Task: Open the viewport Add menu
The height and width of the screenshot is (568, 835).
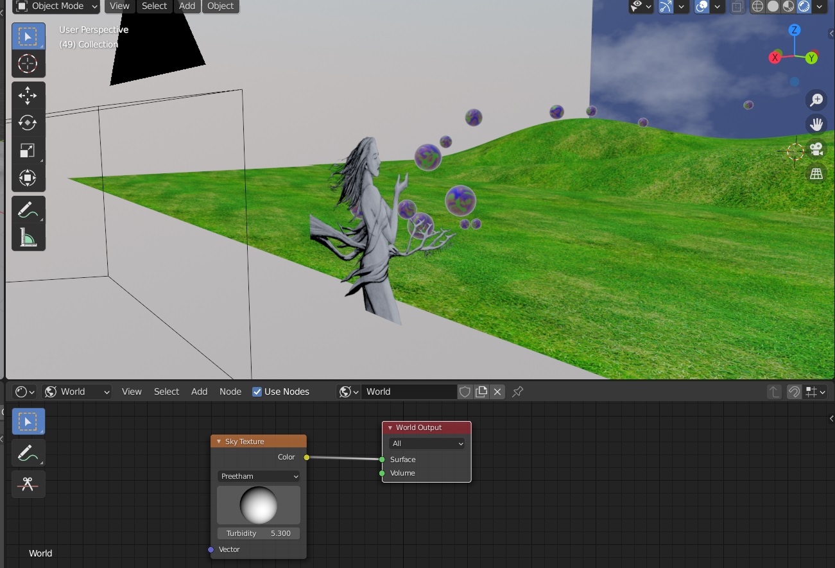Action: pos(187,6)
